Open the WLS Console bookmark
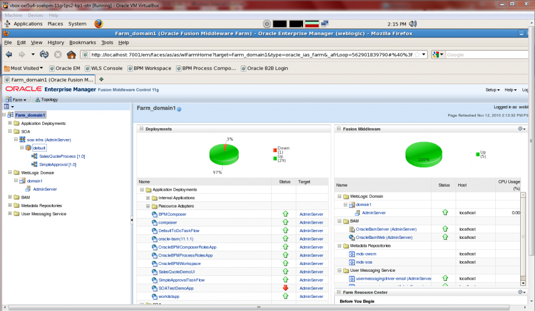This screenshot has width=535, height=311. pos(102,68)
